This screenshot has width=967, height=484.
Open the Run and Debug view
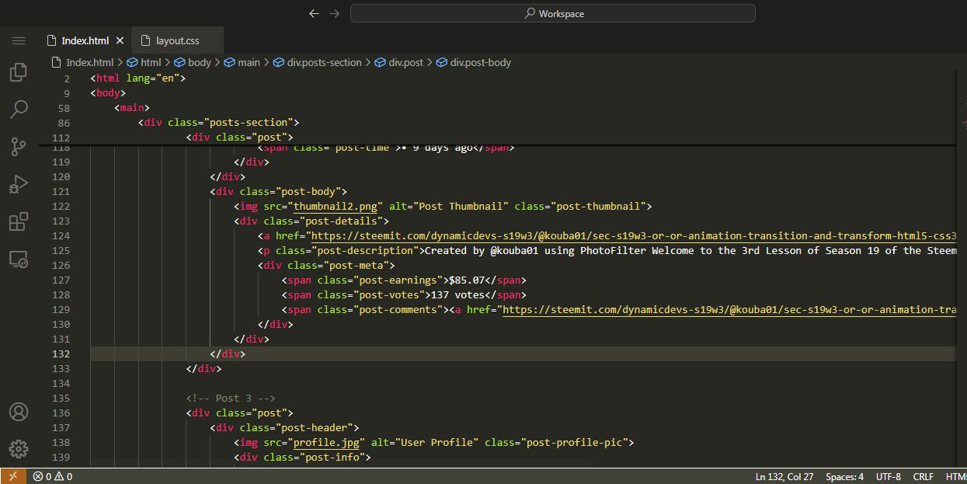pos(19,184)
